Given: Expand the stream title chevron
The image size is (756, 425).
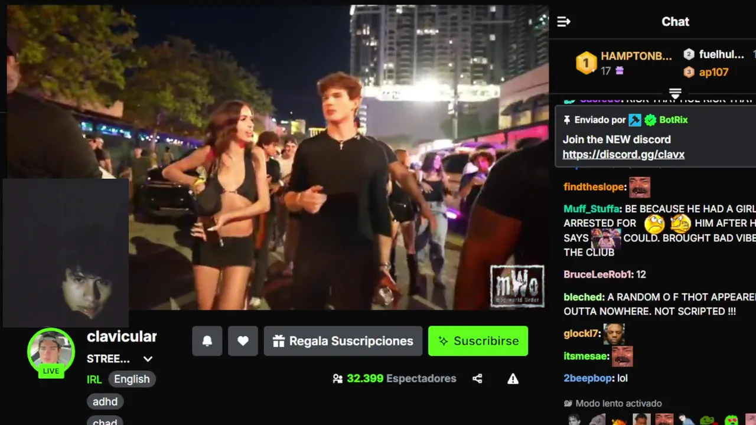Looking at the screenshot, I should coord(148,359).
